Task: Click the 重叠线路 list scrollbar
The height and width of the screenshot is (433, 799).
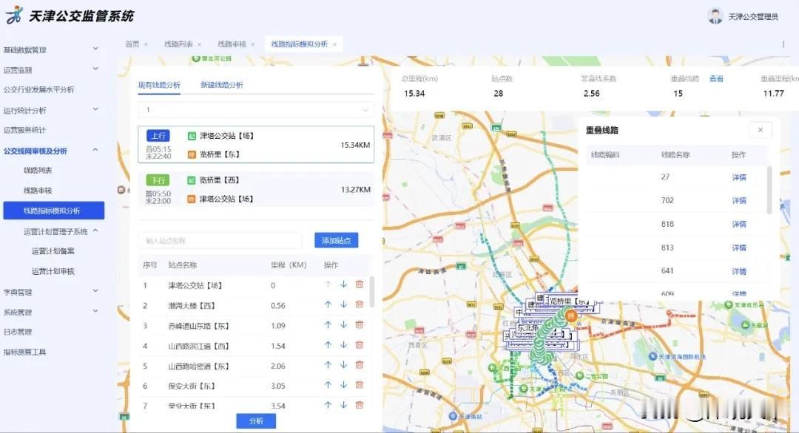Action: click(769, 189)
